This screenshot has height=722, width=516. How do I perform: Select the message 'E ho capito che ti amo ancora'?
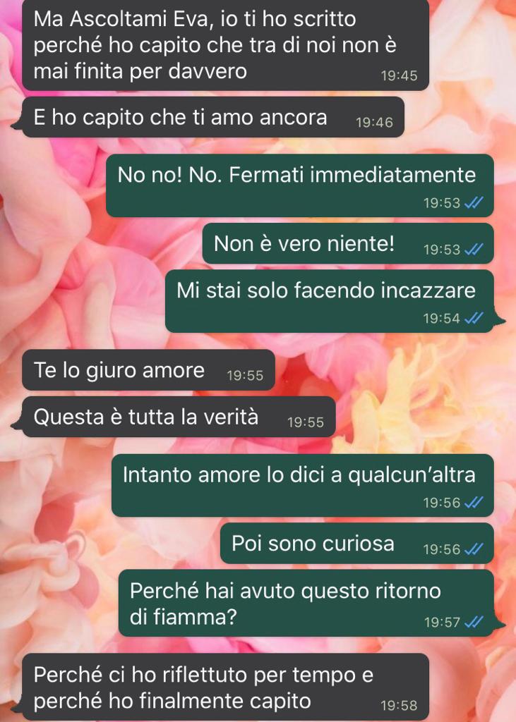[213, 118]
